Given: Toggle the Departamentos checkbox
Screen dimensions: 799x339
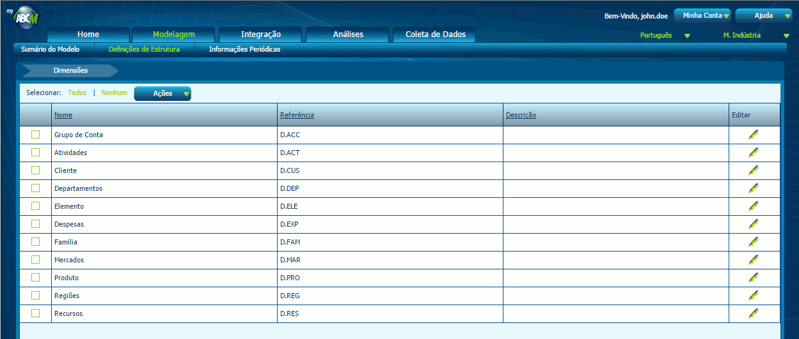Looking at the screenshot, I should [36, 188].
